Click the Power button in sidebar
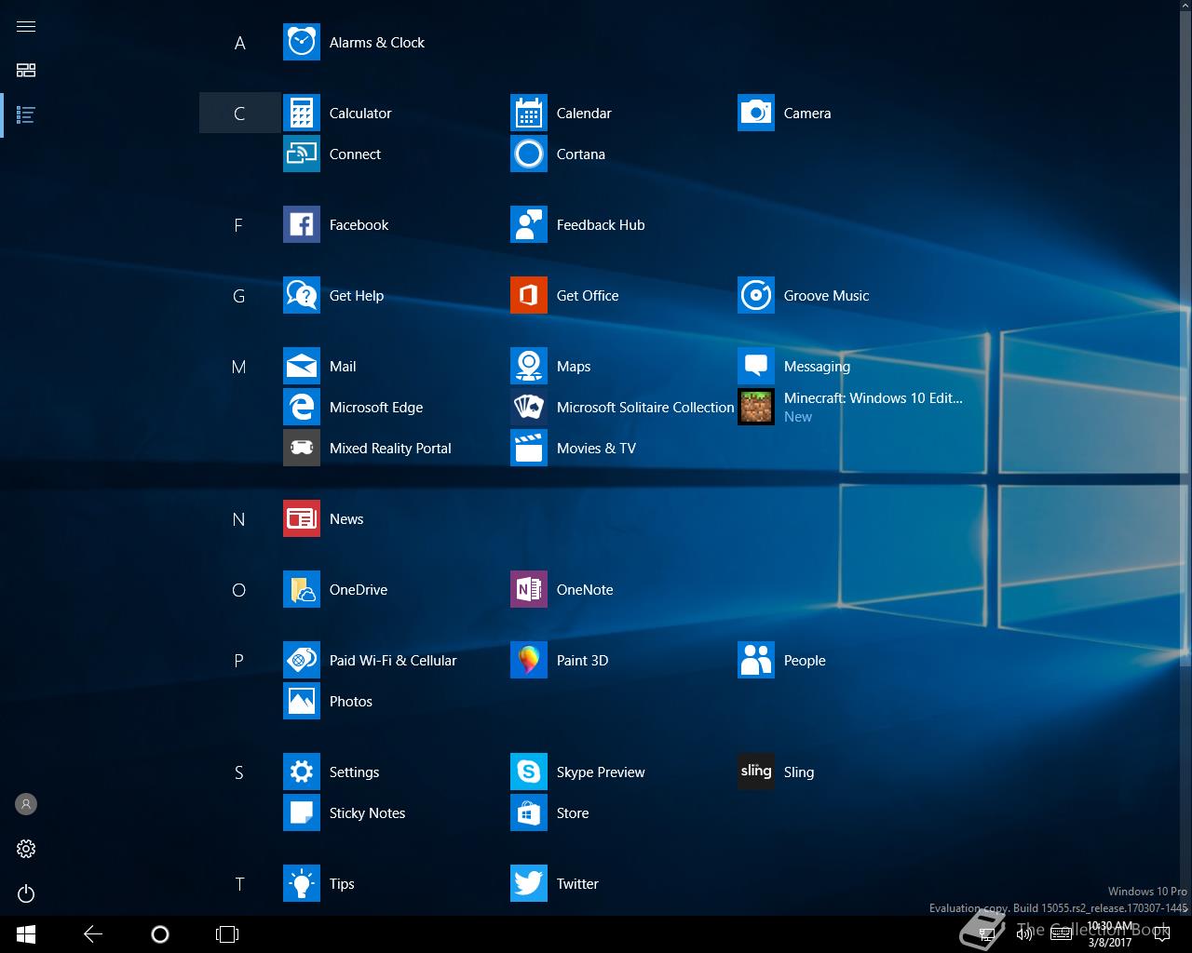The image size is (1192, 953). (26, 893)
